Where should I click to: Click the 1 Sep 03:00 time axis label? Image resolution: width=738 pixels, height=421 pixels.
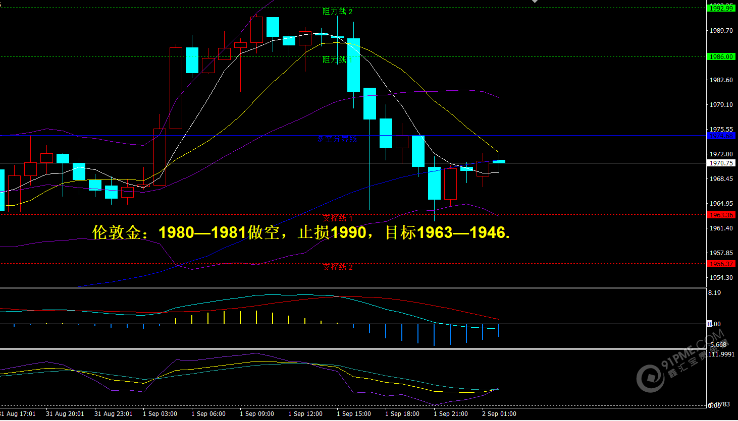[x=160, y=414]
